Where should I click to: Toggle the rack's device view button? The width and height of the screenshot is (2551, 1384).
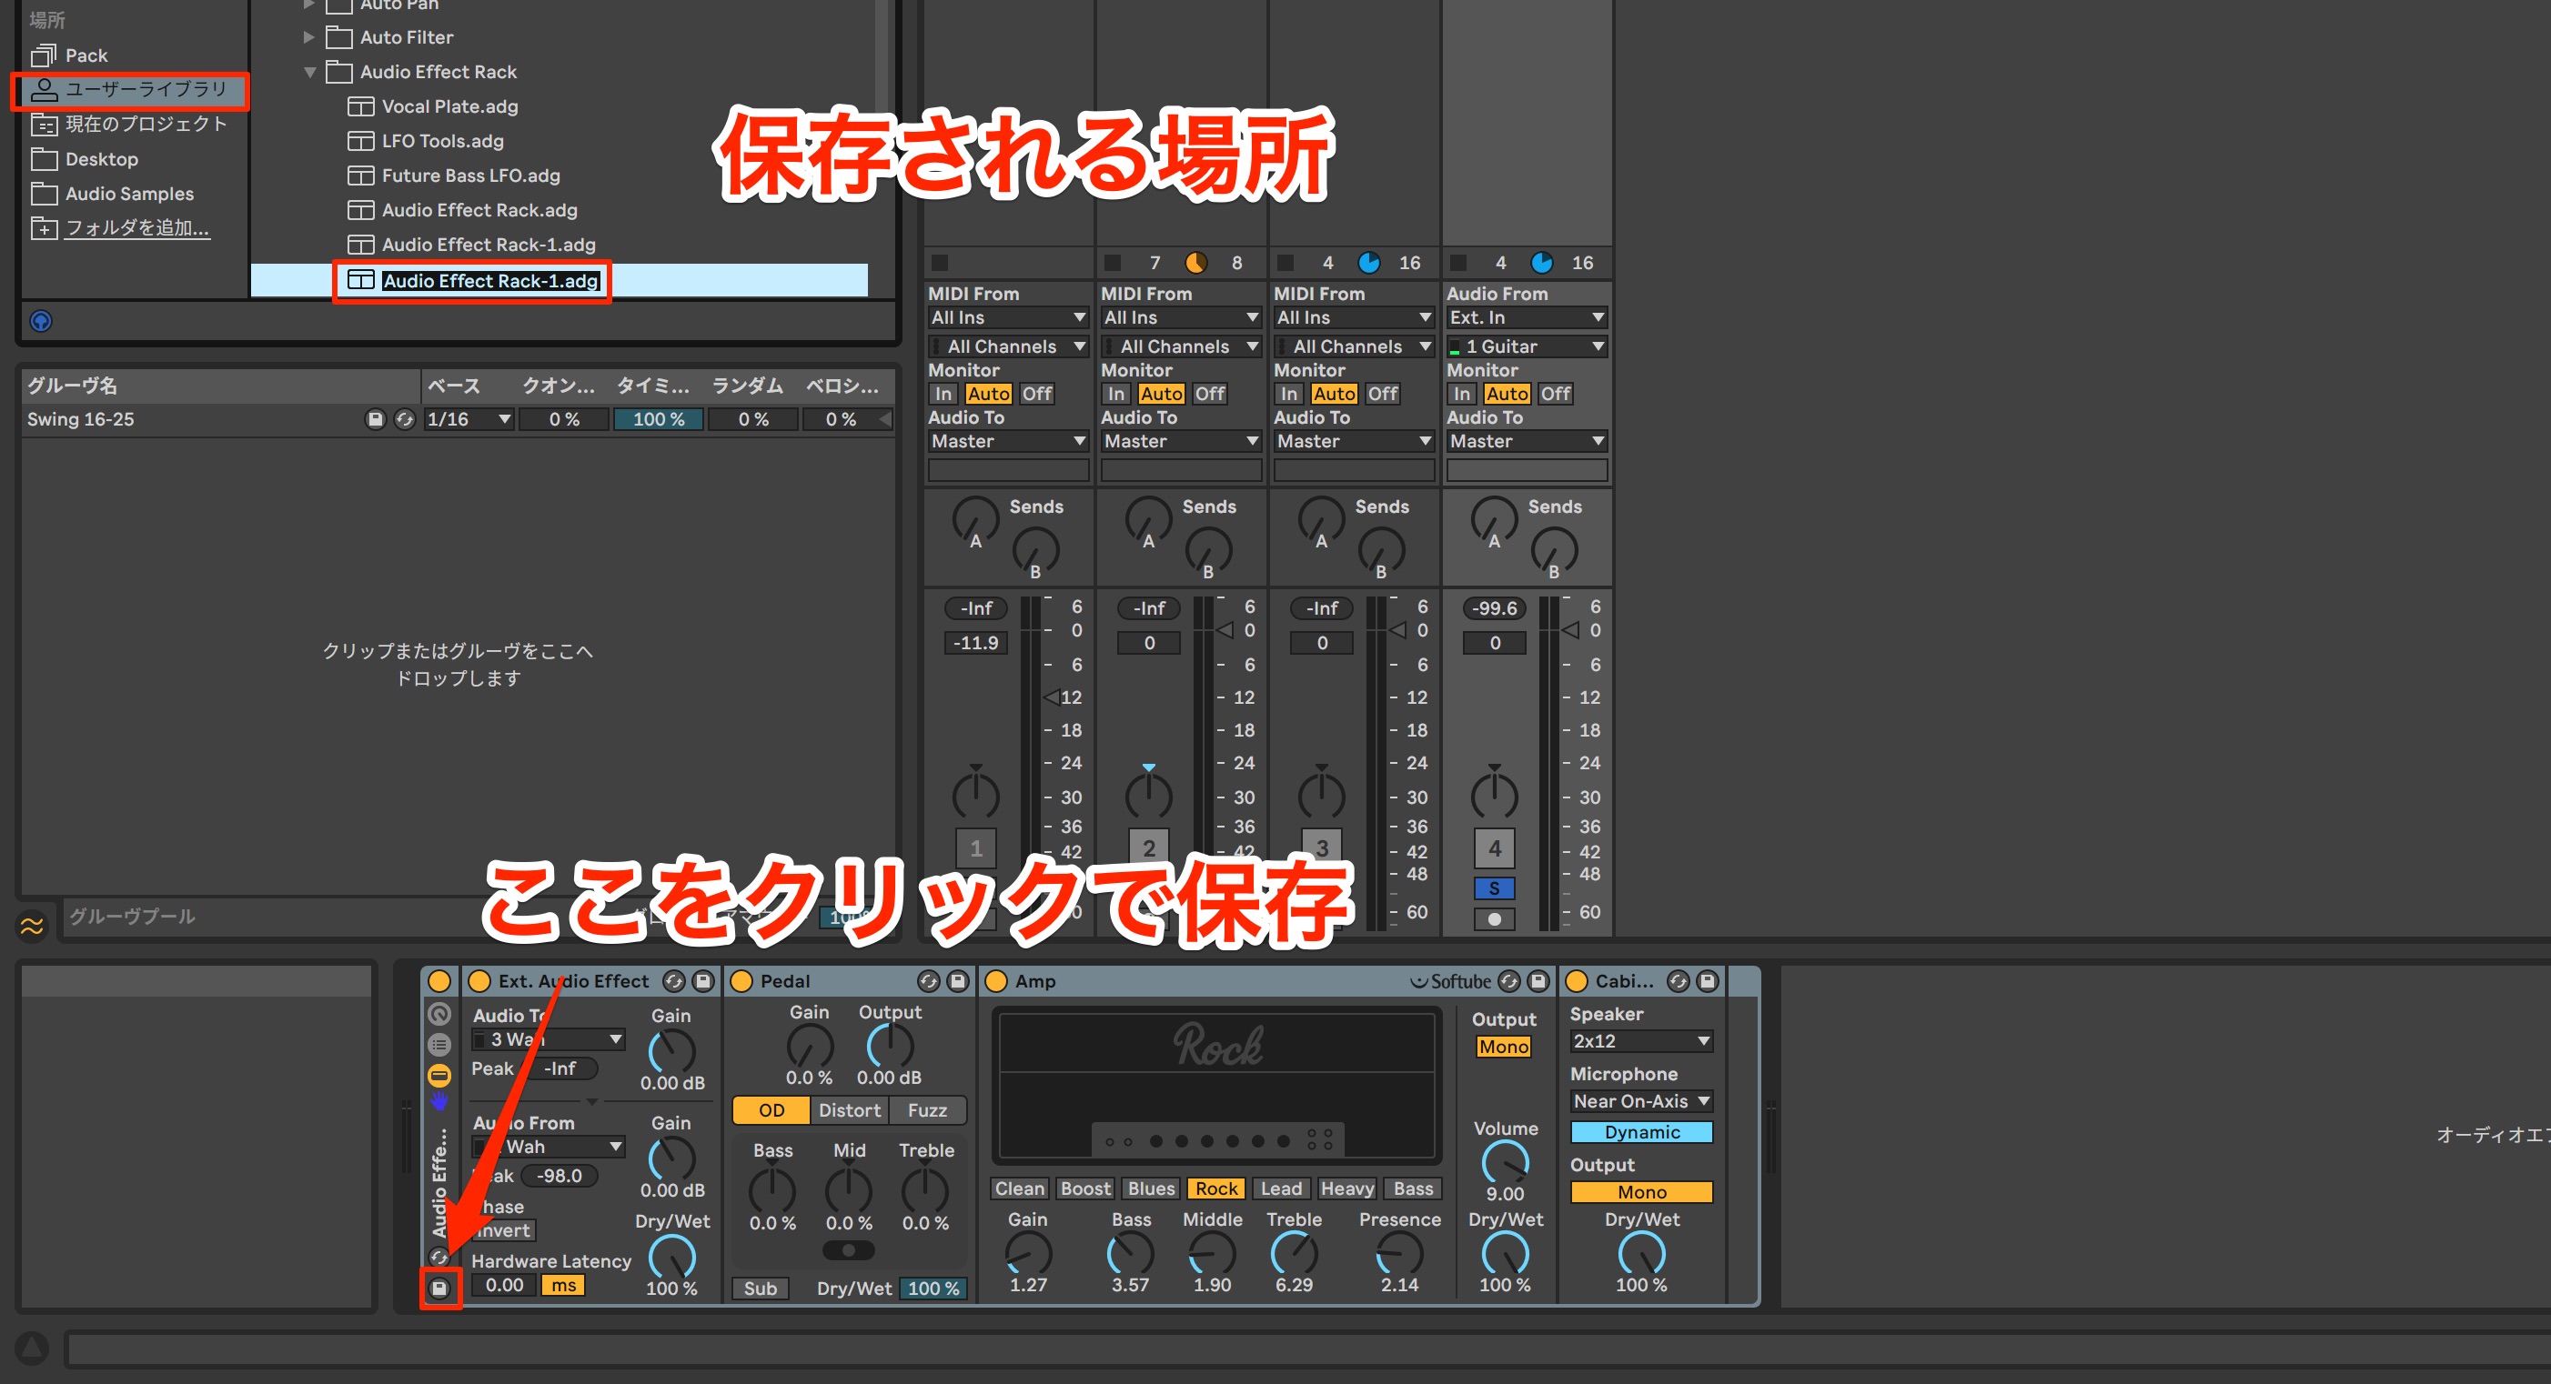coord(439,1075)
